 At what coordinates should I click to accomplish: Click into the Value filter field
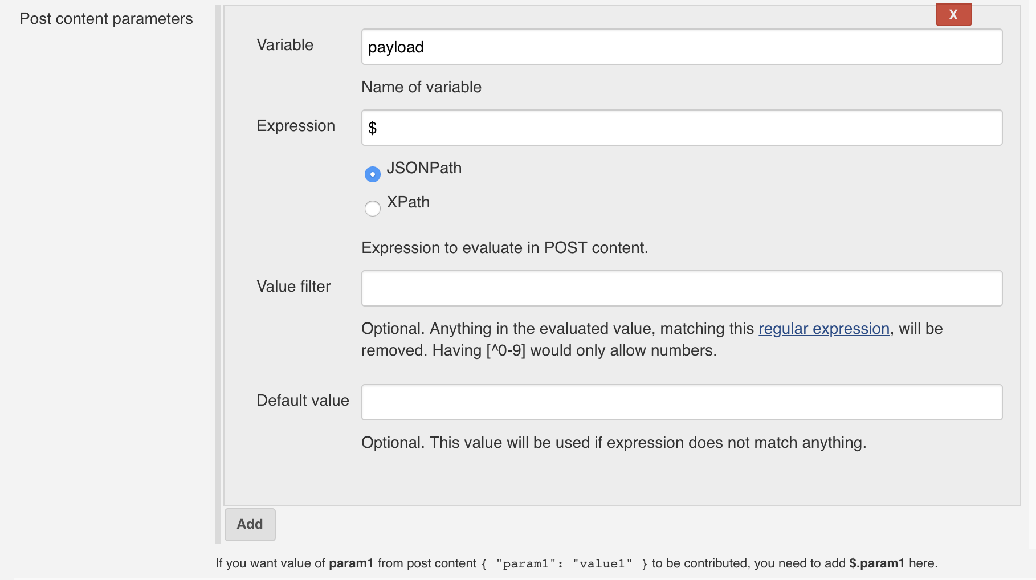click(x=682, y=288)
